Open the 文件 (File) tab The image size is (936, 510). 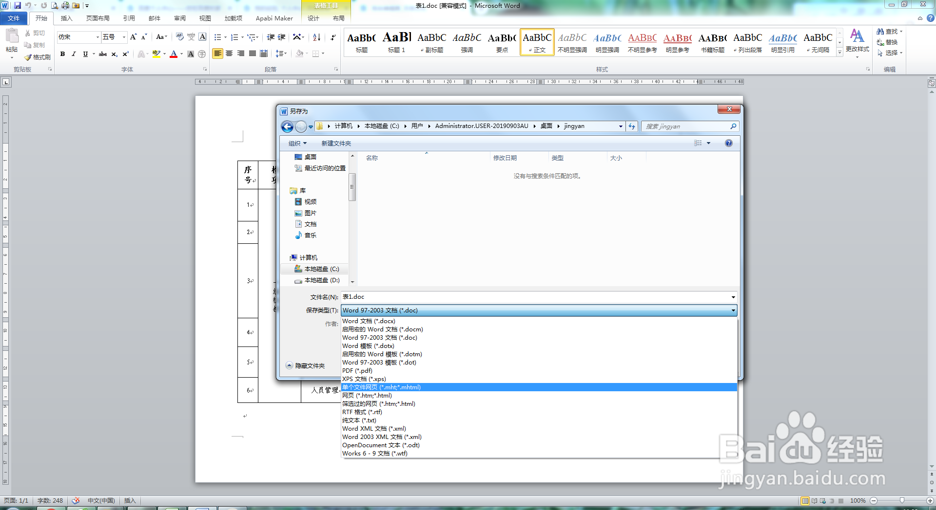click(x=14, y=18)
